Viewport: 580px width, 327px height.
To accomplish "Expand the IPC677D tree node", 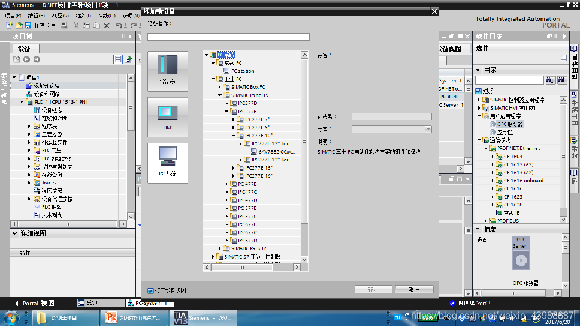I will pyautogui.click(x=226, y=241).
